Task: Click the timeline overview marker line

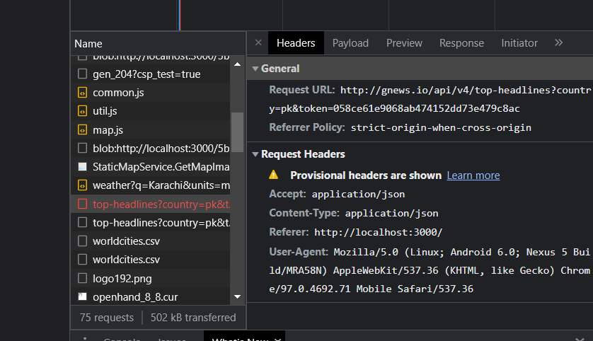Action: 180,15
